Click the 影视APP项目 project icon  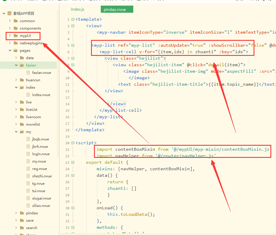(x=9, y=13)
